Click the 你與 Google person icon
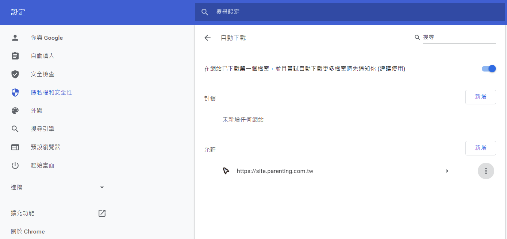 (x=15, y=38)
